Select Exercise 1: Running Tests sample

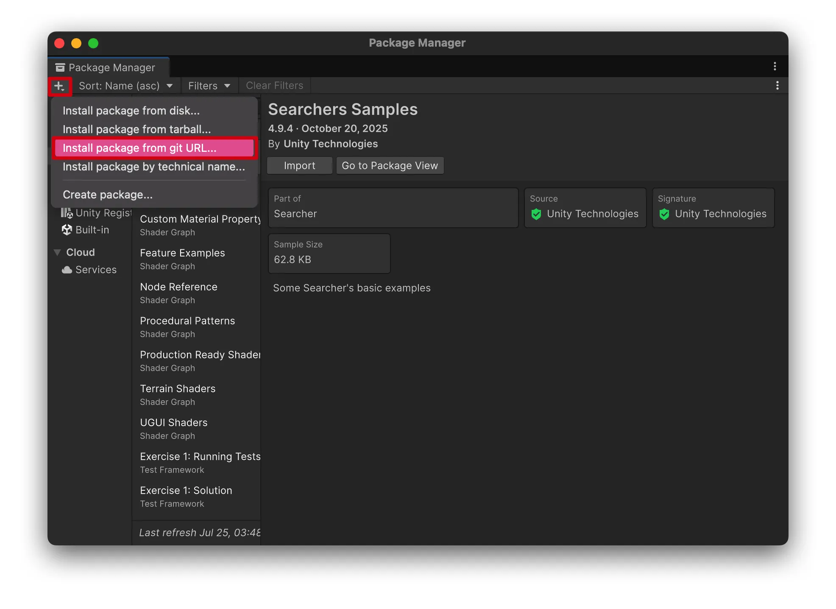pos(197,463)
